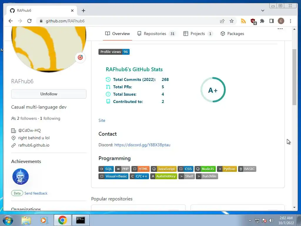Click the Python badge
301x226 pixels.
(x=227, y=169)
